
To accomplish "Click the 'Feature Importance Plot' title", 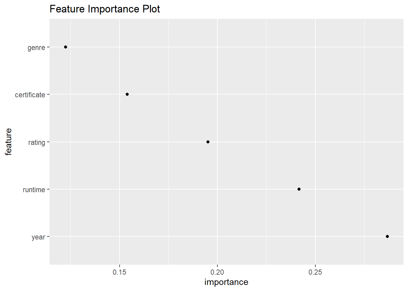I will pyautogui.click(x=105, y=9).
